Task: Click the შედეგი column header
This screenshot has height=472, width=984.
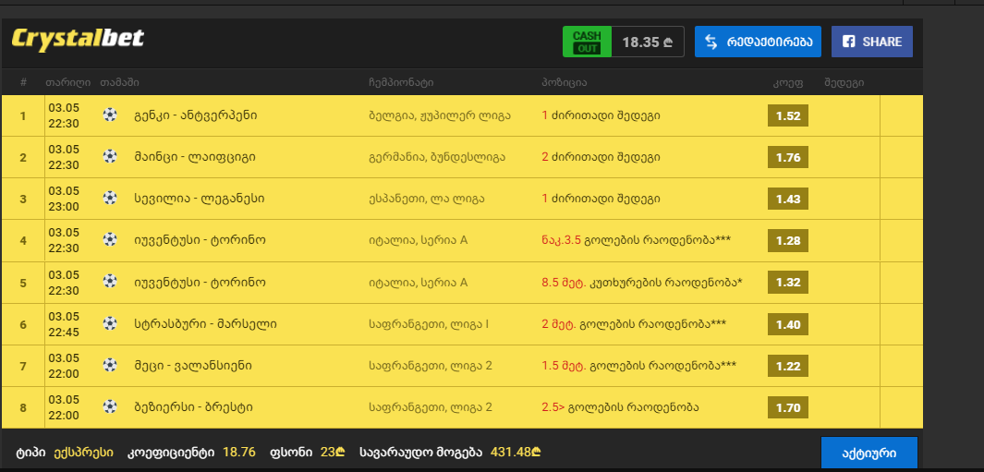Action: [844, 82]
